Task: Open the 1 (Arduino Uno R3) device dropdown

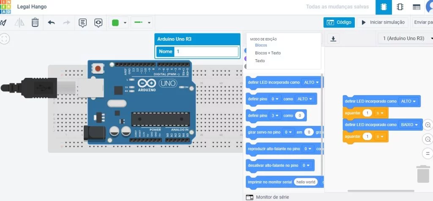Action: (406, 39)
